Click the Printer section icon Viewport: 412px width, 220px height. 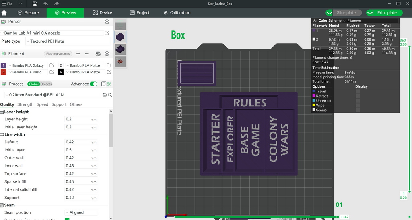pyautogui.click(x=4, y=22)
